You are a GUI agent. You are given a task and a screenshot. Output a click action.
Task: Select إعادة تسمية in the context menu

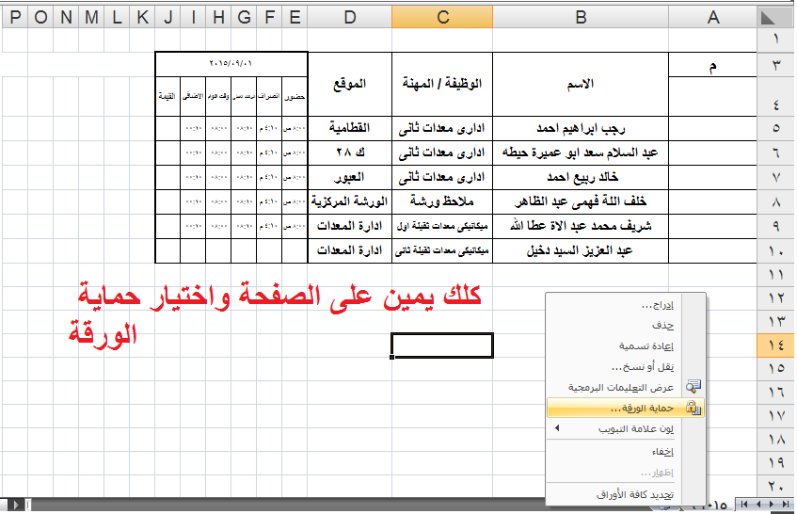coord(627,345)
